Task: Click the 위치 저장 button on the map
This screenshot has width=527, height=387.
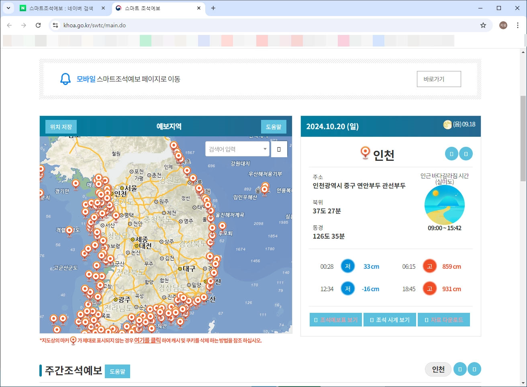Action: click(x=60, y=126)
